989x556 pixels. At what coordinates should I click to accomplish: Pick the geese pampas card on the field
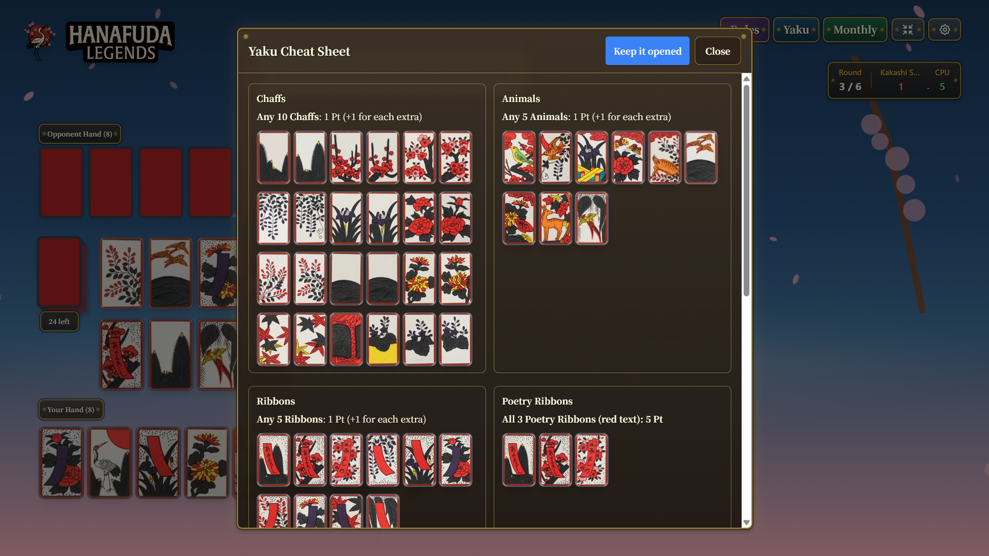pos(170,273)
